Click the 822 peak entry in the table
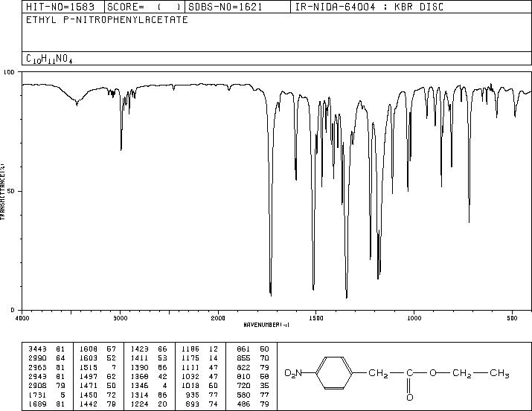 point(253,367)
